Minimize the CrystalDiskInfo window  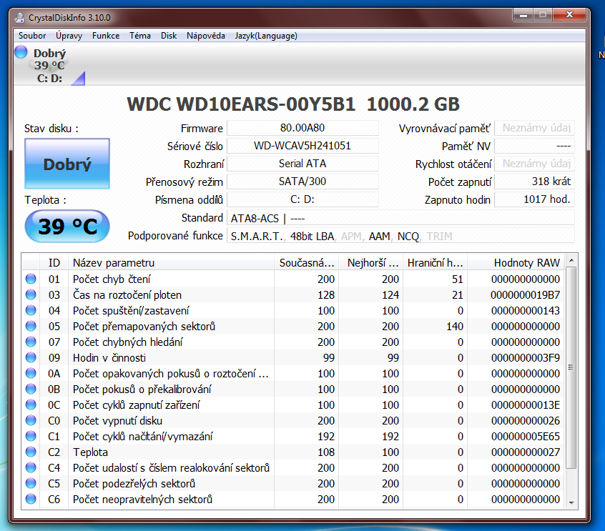[x=523, y=15]
